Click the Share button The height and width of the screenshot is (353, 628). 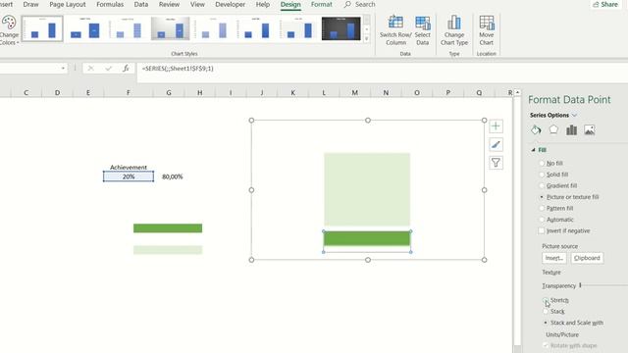point(605,4)
